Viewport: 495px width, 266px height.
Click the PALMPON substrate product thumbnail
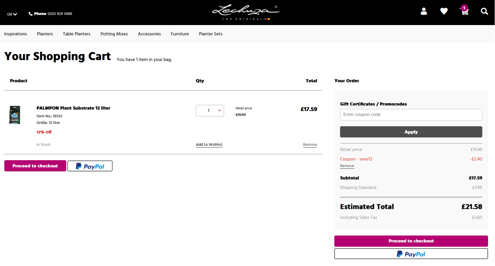(15, 115)
